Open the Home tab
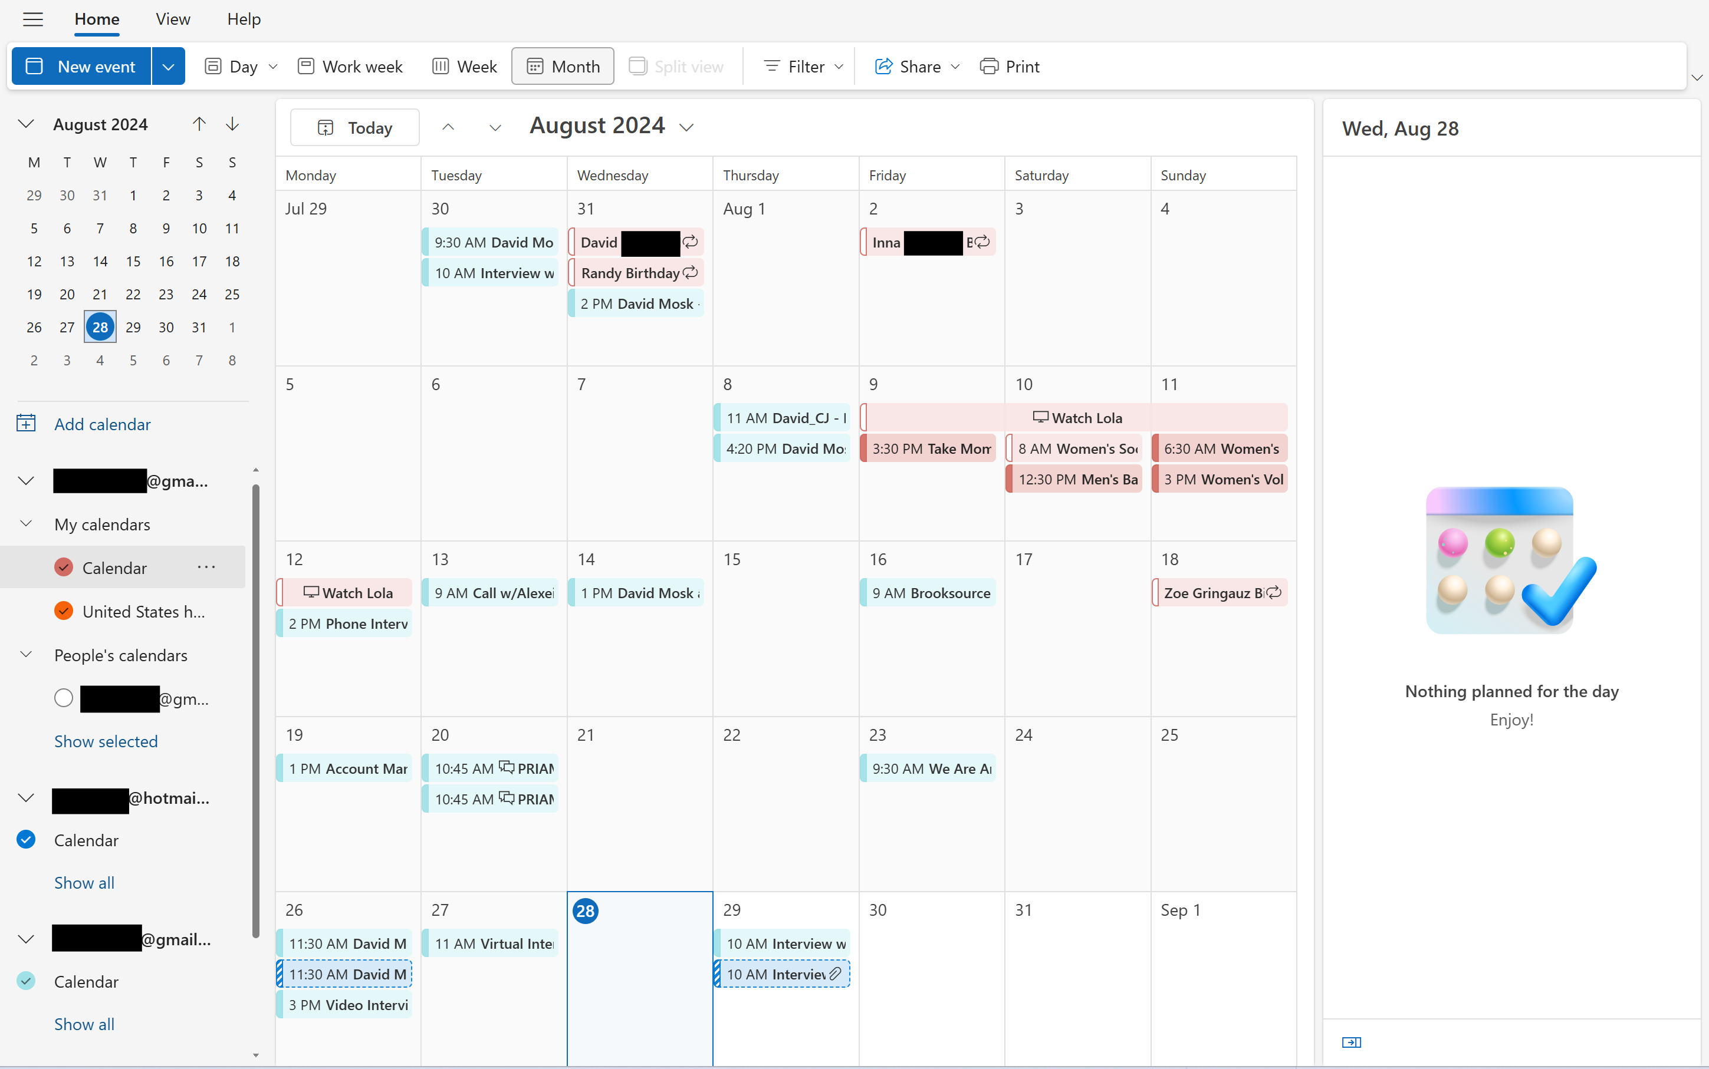 click(x=97, y=19)
